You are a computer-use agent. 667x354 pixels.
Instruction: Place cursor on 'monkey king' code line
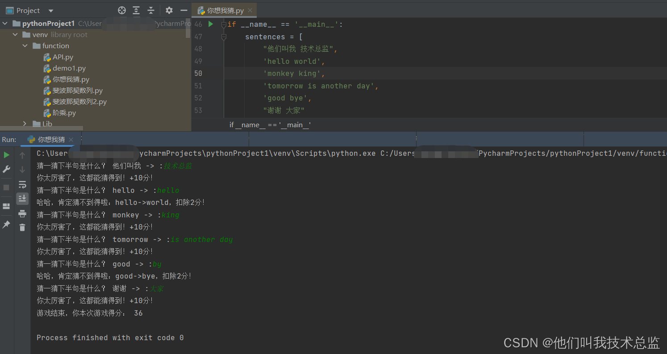tap(294, 74)
